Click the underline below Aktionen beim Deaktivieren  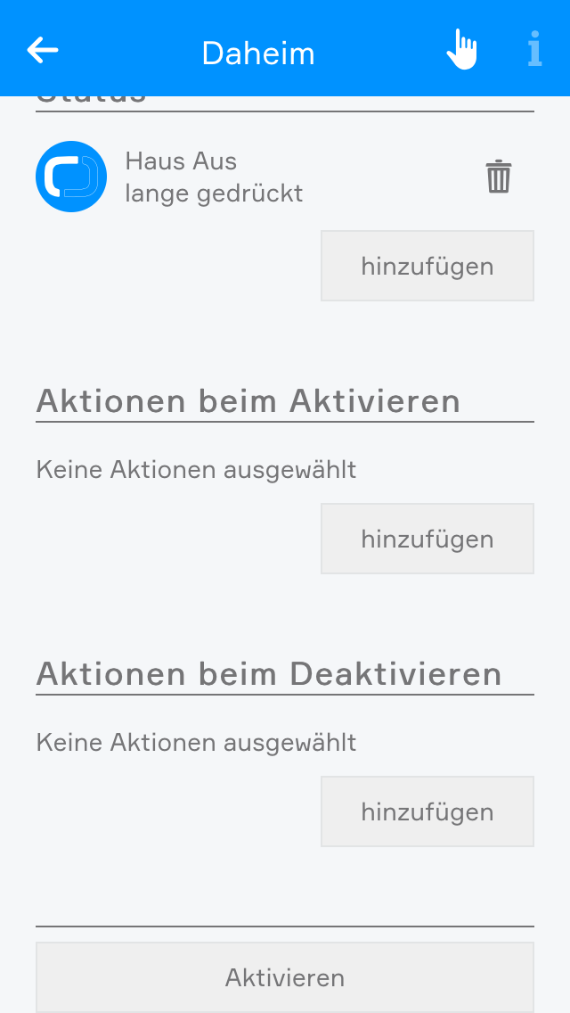[x=285, y=695]
